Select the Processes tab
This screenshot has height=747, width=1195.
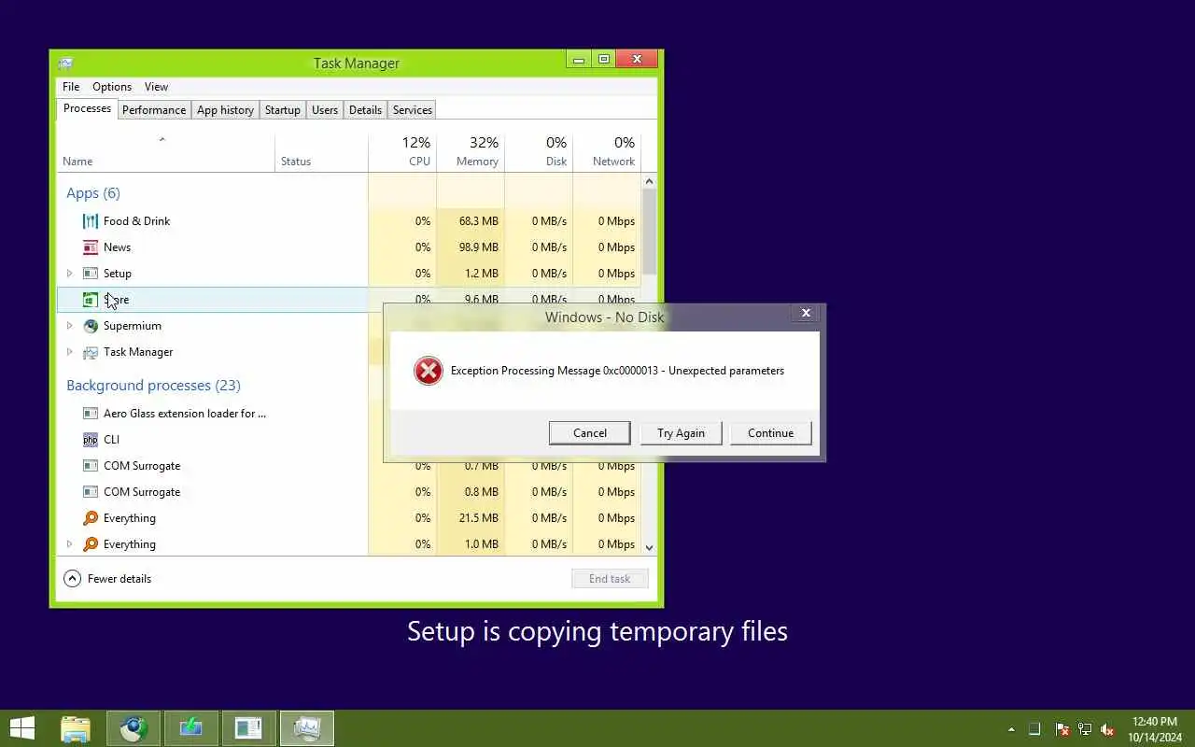[x=88, y=109]
